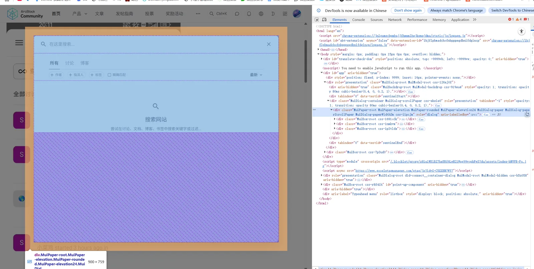
Task: Click the infinity logo icon behind the dialog
Action: 23,71
